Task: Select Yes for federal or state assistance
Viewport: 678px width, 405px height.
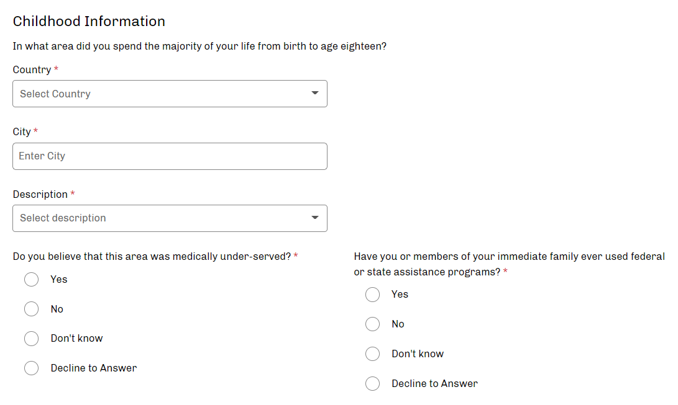Action: coord(373,295)
